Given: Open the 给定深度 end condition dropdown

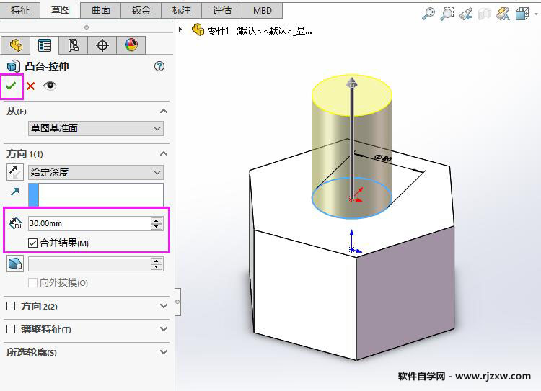Looking at the screenshot, I should [95, 172].
